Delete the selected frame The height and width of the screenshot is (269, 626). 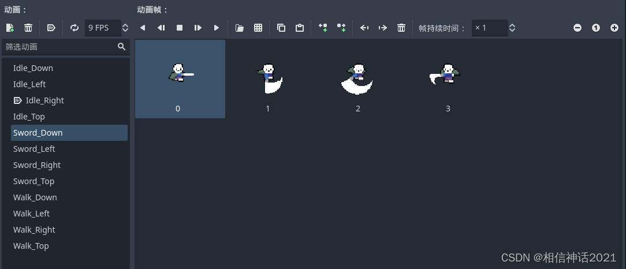click(401, 28)
